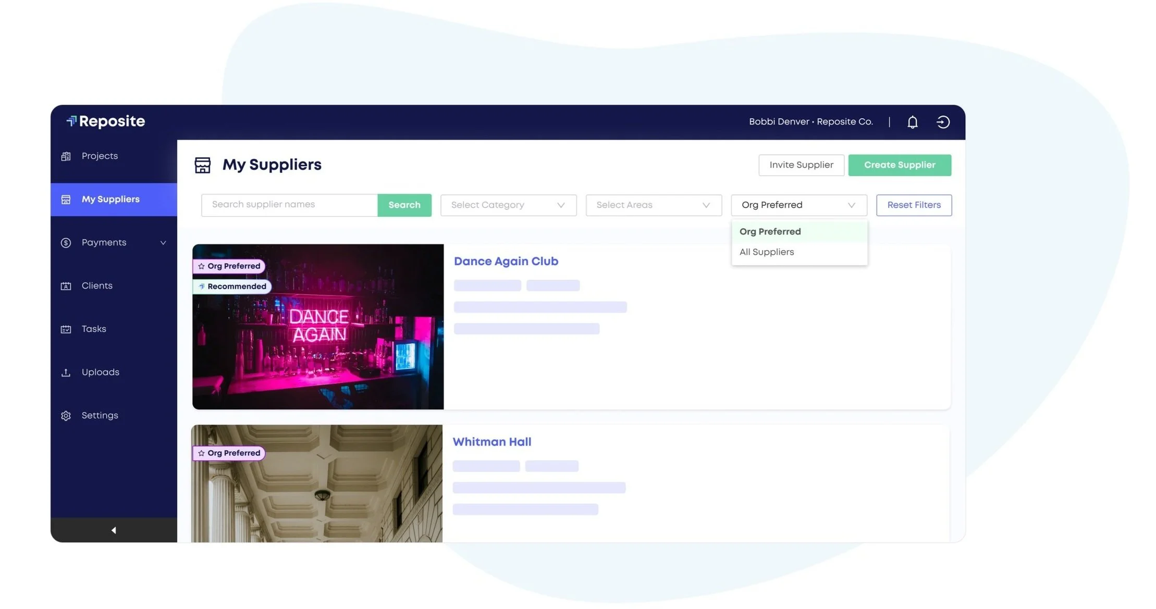Click the Settings gear icon in sidebar
This screenshot has width=1156, height=609.
66,416
